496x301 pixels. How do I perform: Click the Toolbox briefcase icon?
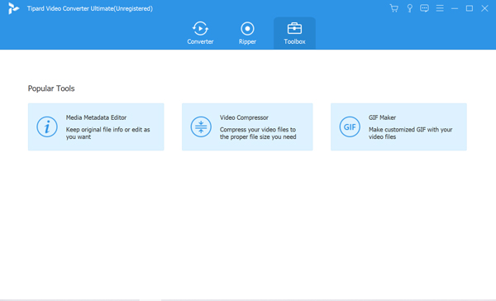point(294,28)
